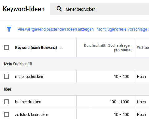The height and width of the screenshot is (119, 149).
Task: Sort by 'Keyword (nach Relevanz)' column header
Action: pos(36,48)
